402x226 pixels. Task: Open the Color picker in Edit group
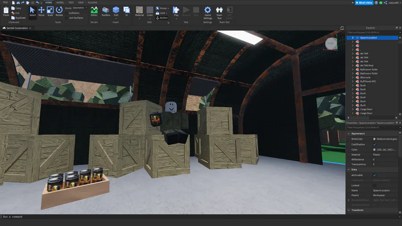point(150,11)
